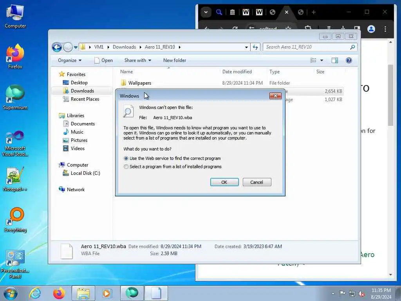The image size is (401, 301).
Task: Open Microsoft Visual Studio desktop shortcut
Action: (15, 143)
